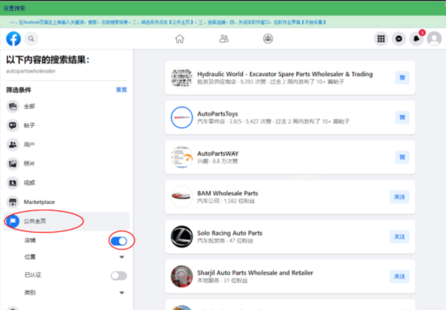
Task: Click the 兴趣 · 8.8 万次赞 subtitle
Action: [x=217, y=161]
